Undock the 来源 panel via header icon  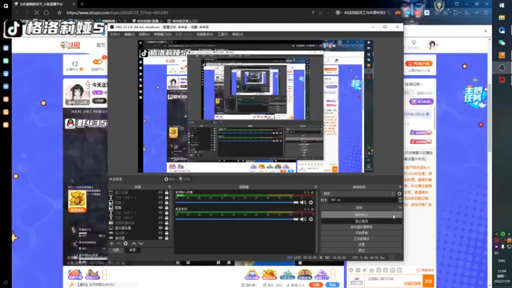[x=170, y=187]
